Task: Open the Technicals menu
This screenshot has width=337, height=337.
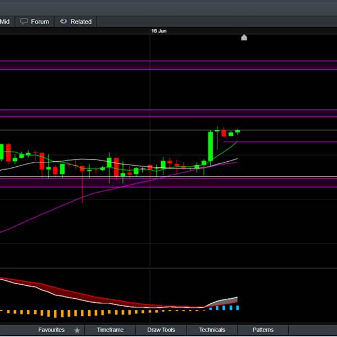Action: (x=212, y=330)
